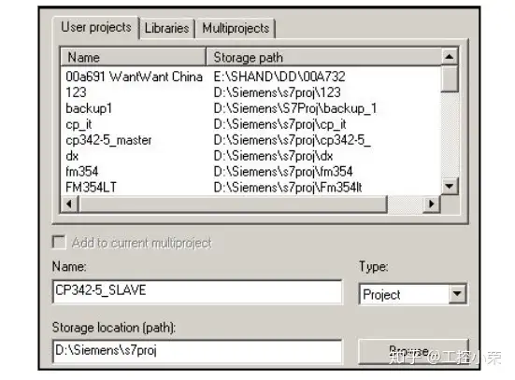The width and height of the screenshot is (515, 380).
Task: Click the horizontal scrollbar thumb of list
Action: [x=233, y=204]
